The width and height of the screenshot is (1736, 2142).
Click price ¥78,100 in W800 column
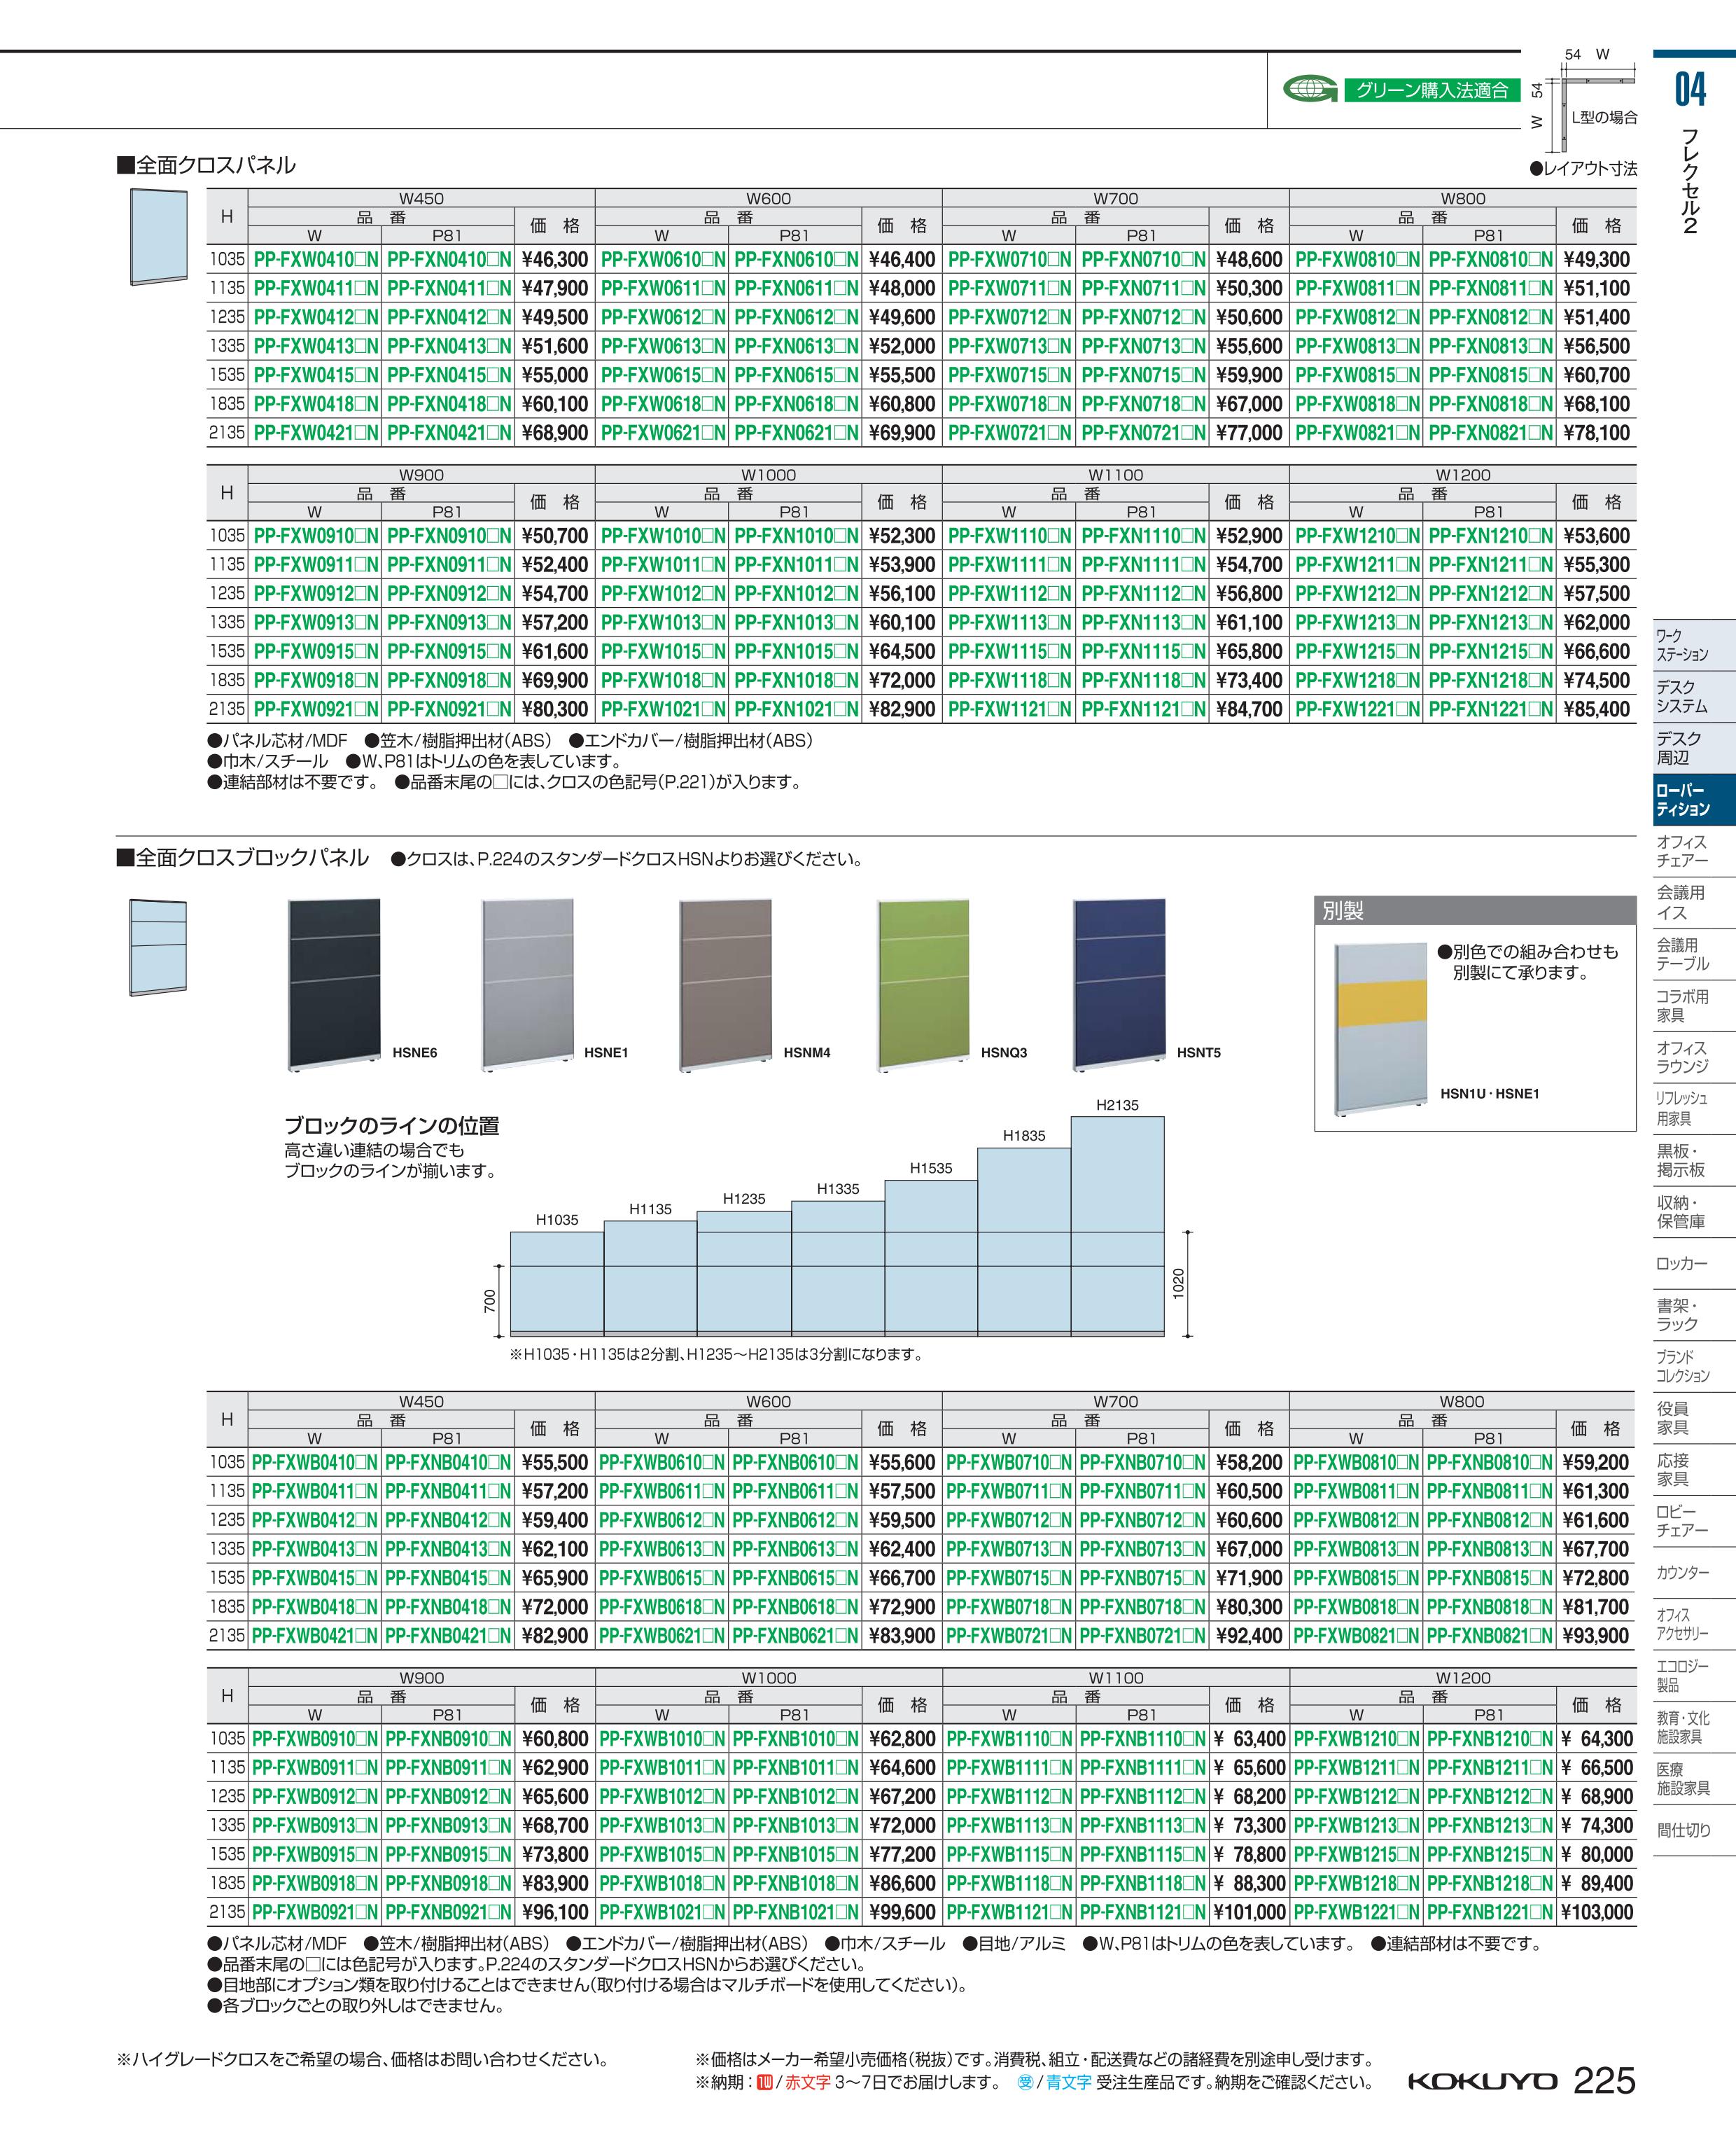click(1596, 432)
